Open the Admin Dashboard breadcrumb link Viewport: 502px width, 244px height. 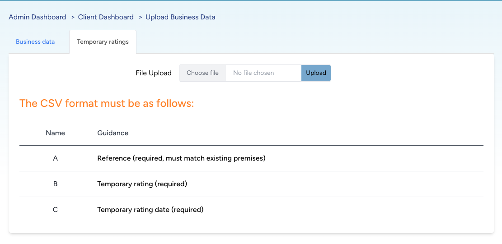38,17
